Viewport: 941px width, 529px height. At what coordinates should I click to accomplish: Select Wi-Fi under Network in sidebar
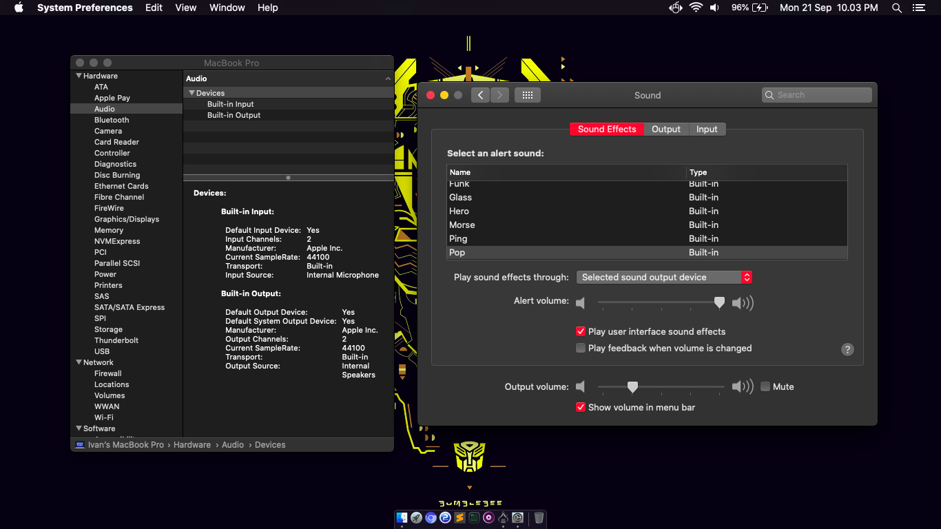(127, 417)
